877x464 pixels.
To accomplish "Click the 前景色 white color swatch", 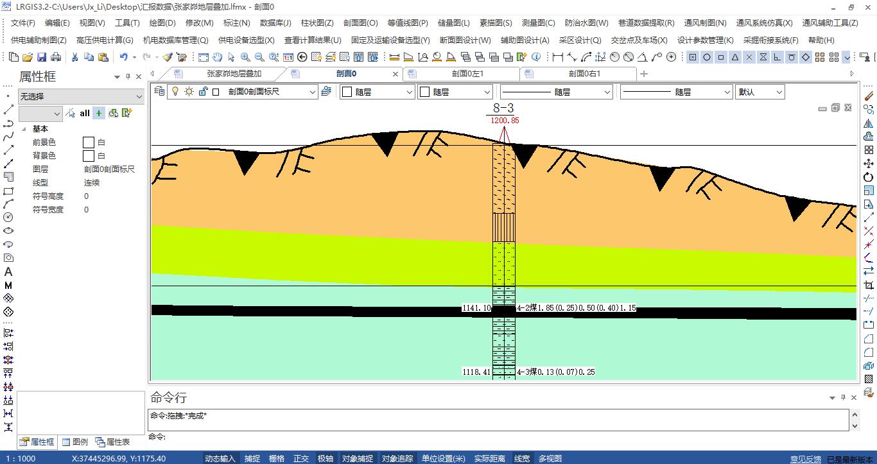I will (89, 142).
